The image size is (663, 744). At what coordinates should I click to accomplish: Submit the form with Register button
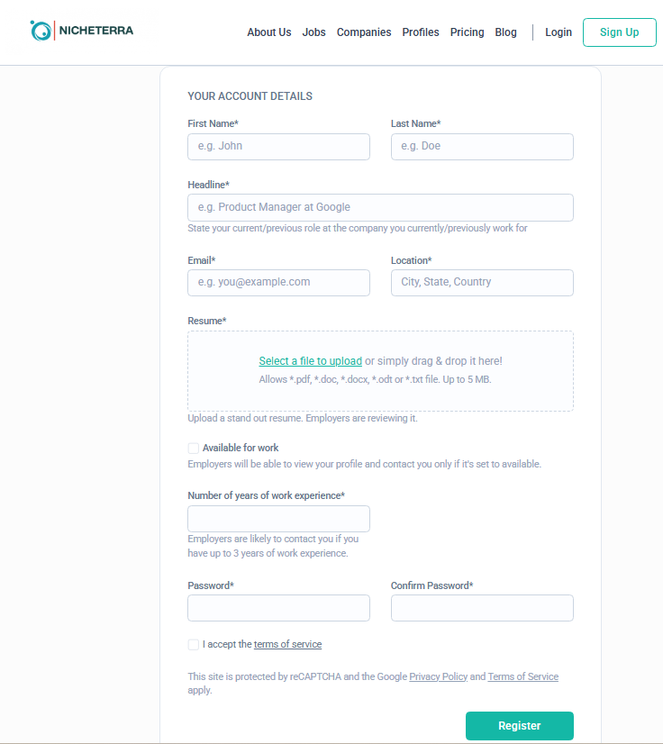[x=519, y=726]
